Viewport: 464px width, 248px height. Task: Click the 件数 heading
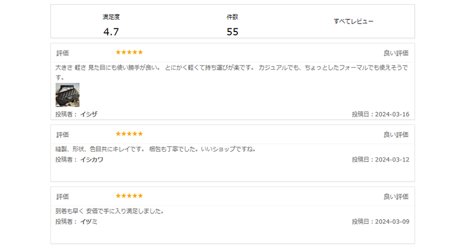coord(232,17)
